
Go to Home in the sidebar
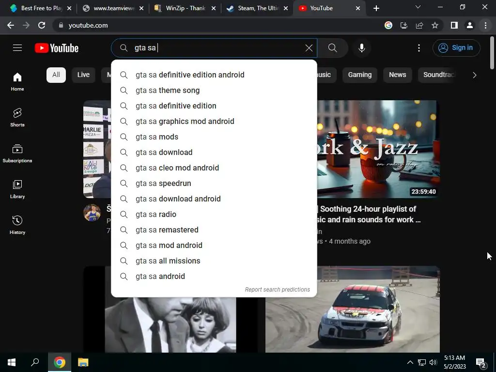[17, 81]
